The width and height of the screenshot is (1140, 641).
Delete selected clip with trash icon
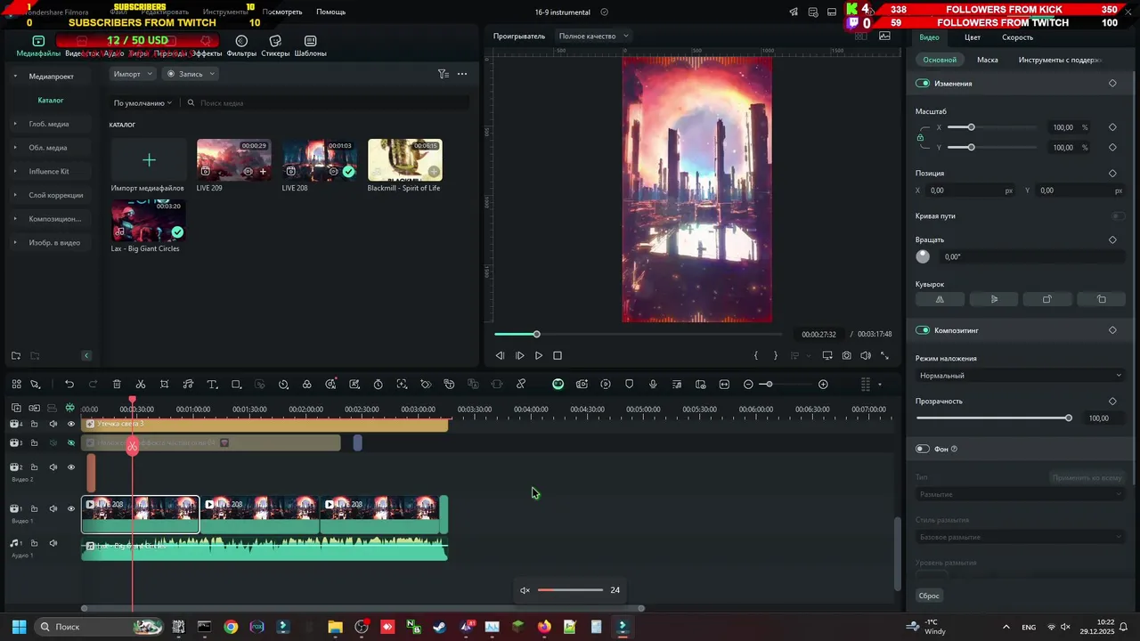click(x=117, y=385)
